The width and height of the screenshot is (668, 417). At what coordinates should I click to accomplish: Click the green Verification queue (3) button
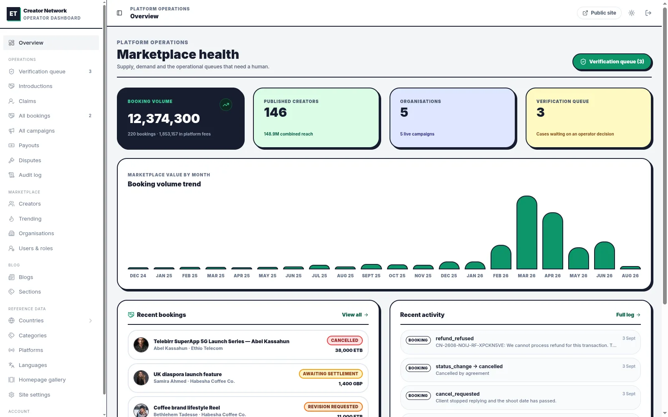pos(612,62)
